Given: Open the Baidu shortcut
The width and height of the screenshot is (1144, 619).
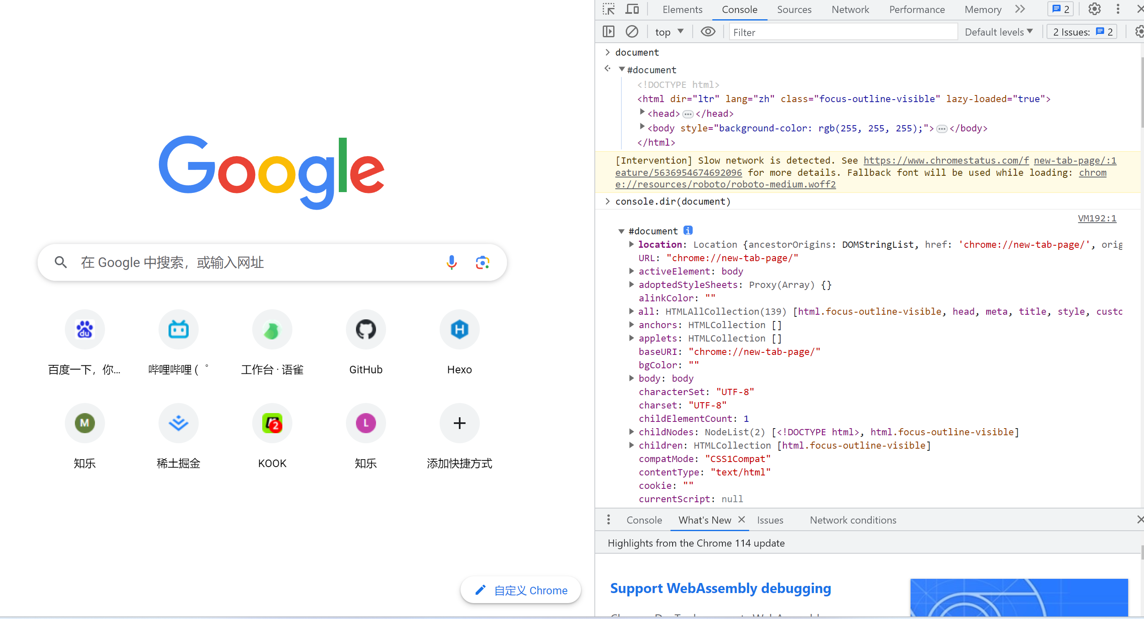Looking at the screenshot, I should point(84,343).
